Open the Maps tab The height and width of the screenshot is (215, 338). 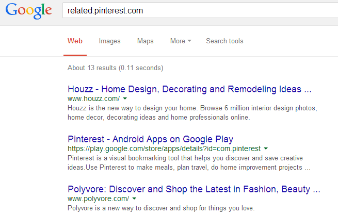pyautogui.click(x=145, y=41)
